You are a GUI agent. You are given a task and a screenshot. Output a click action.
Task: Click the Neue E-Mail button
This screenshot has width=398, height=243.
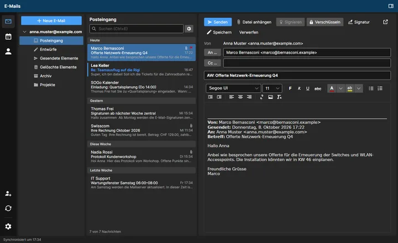(x=51, y=20)
